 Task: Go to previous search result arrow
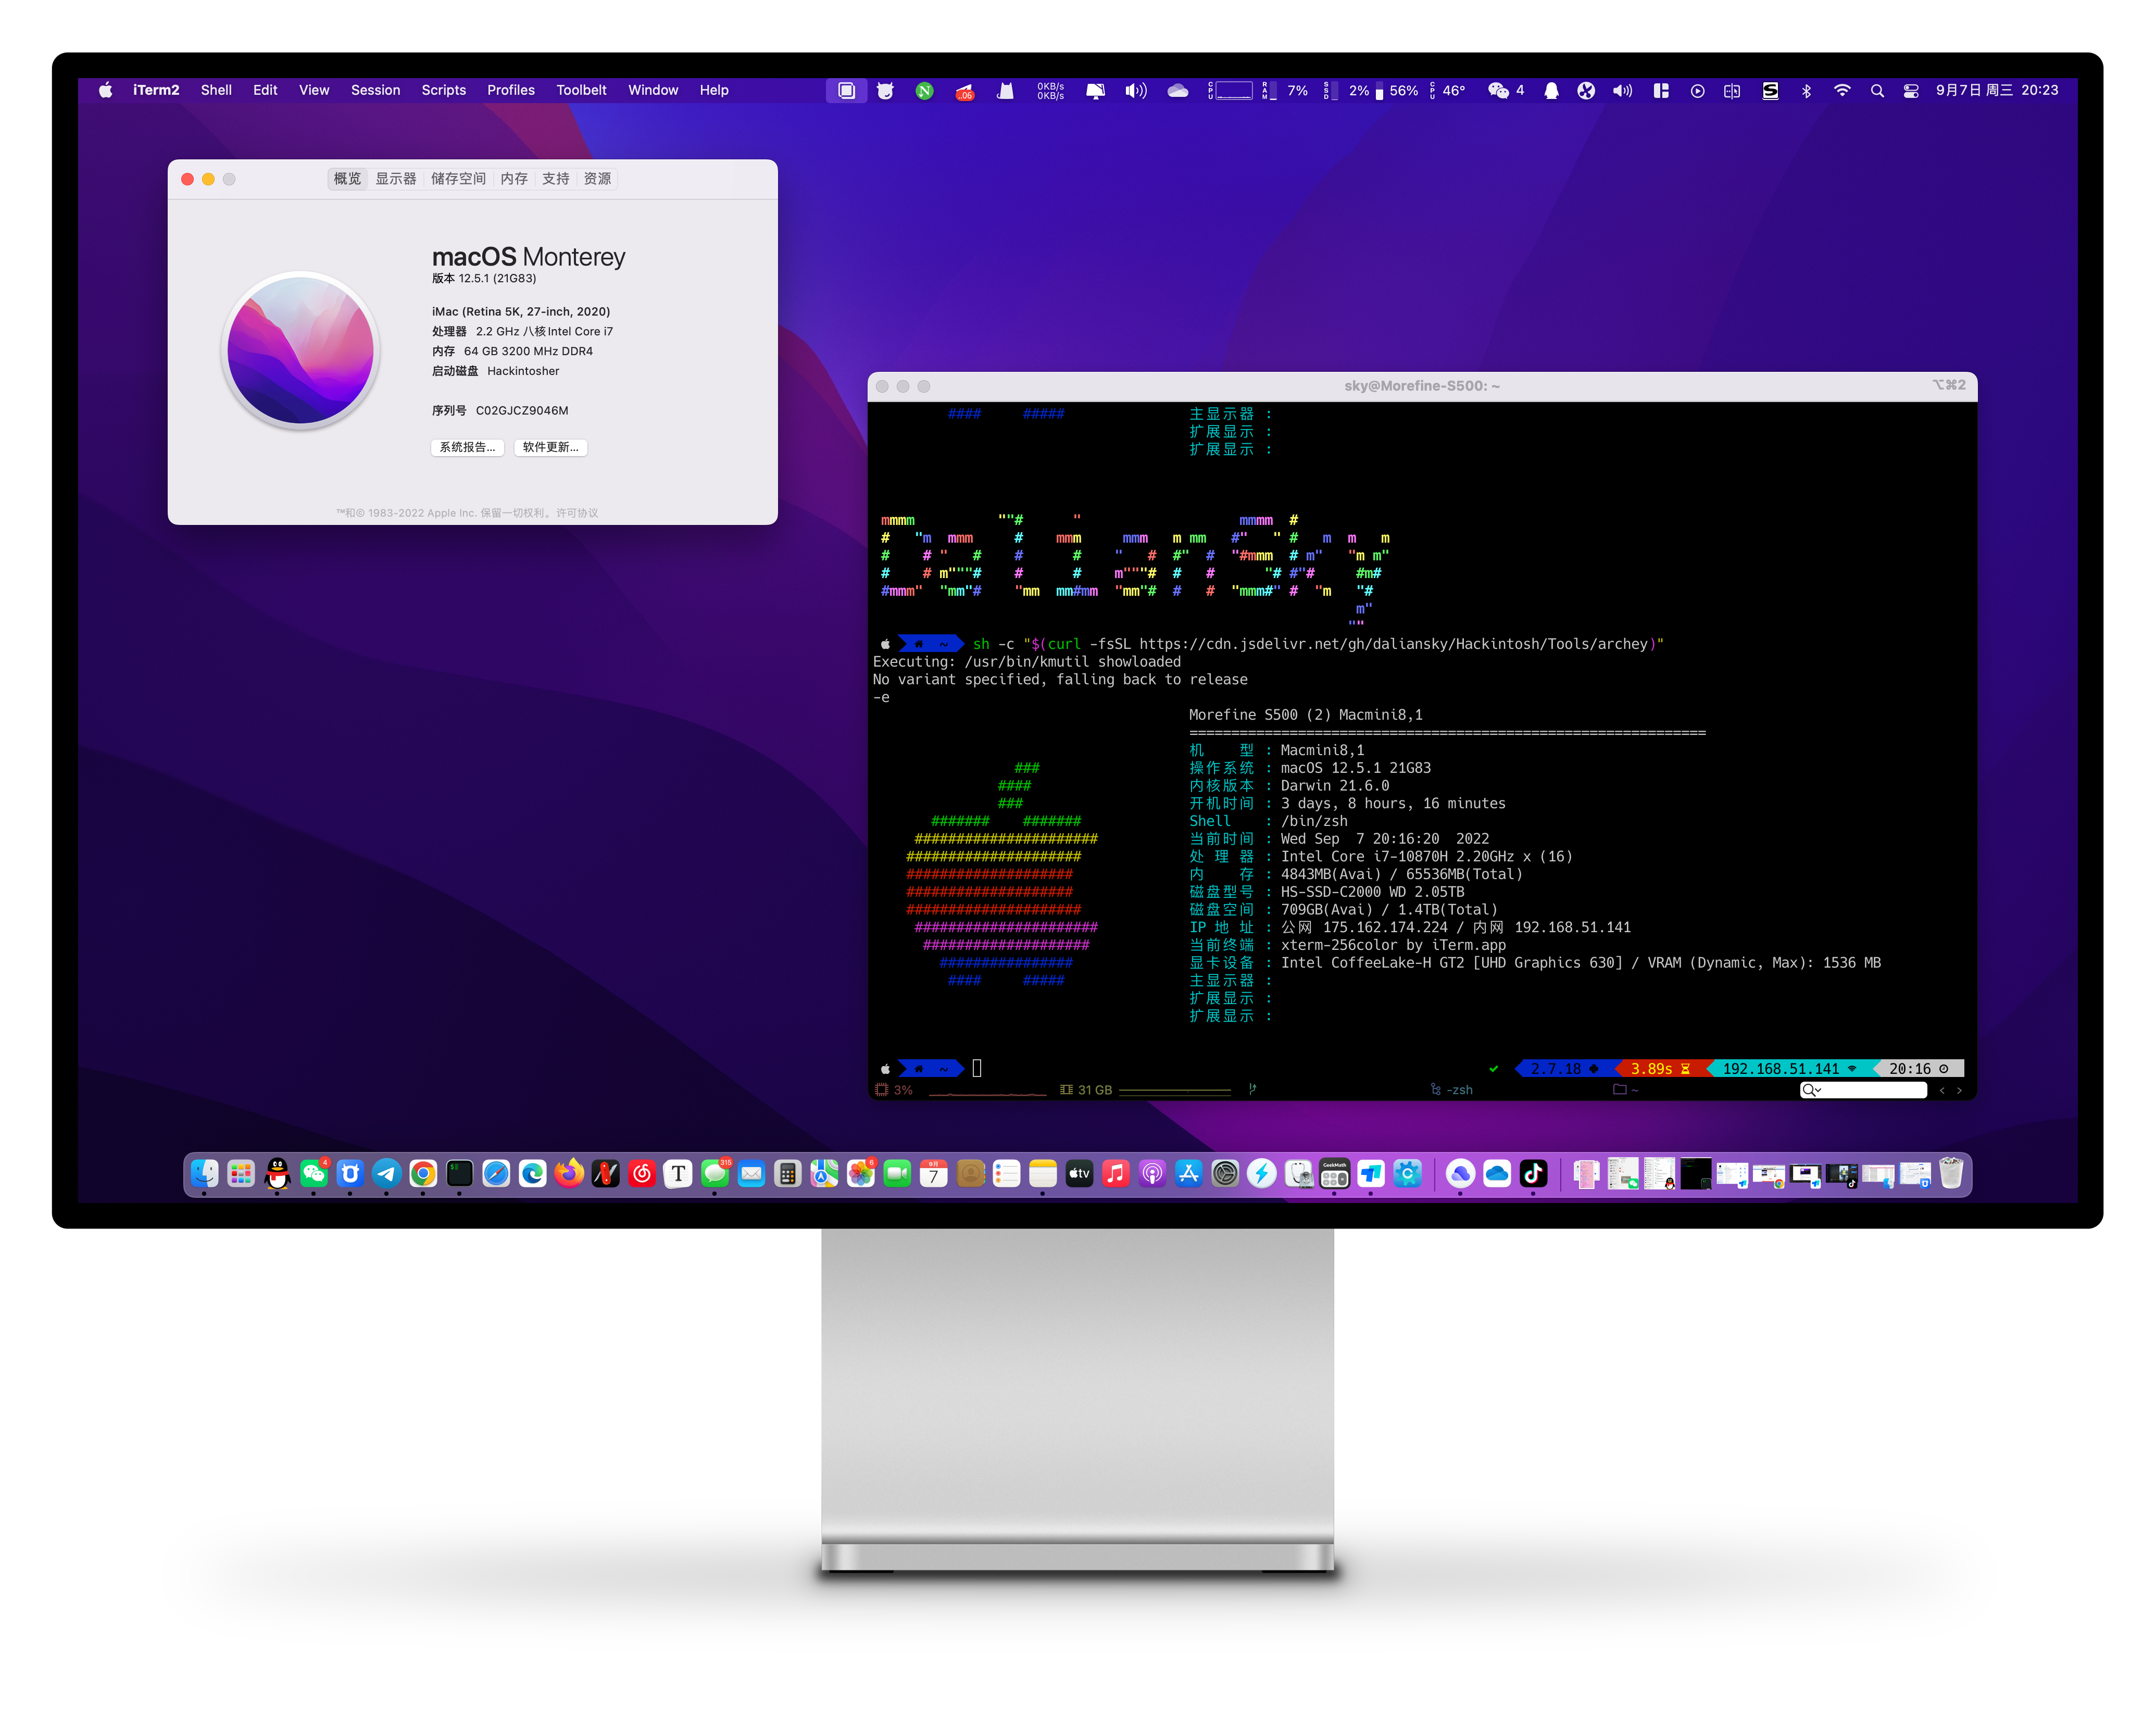[1942, 1090]
